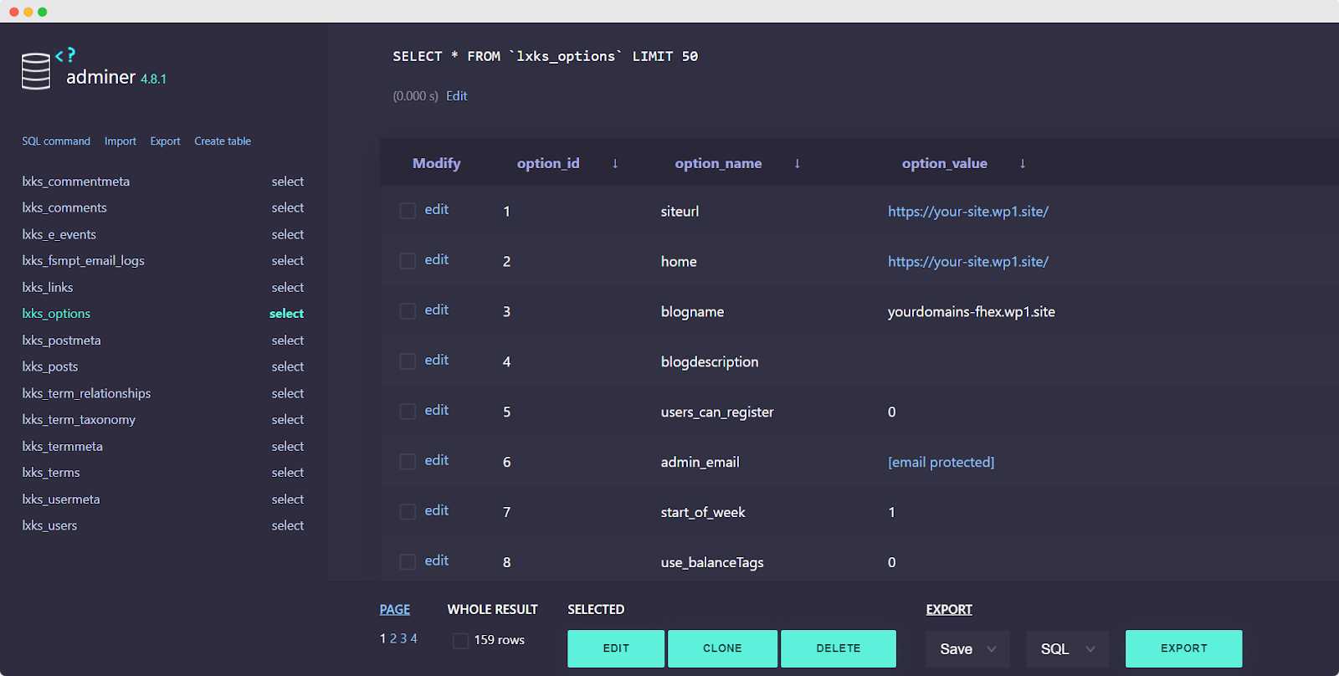
Task: Go to page 4 of results
Action: coord(413,638)
